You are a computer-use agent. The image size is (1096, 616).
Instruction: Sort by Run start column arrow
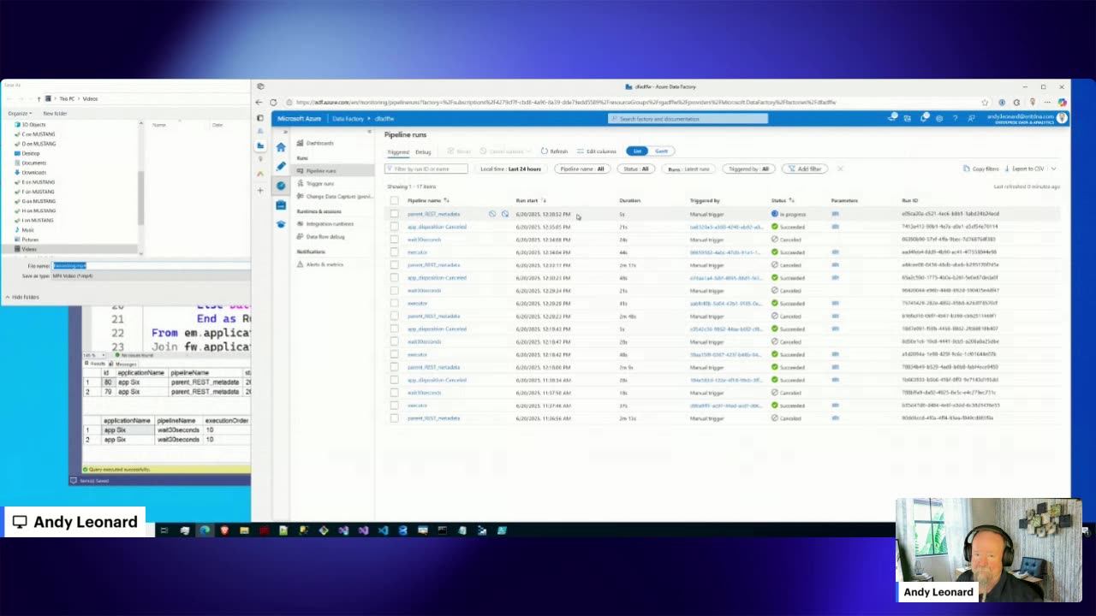(544, 200)
